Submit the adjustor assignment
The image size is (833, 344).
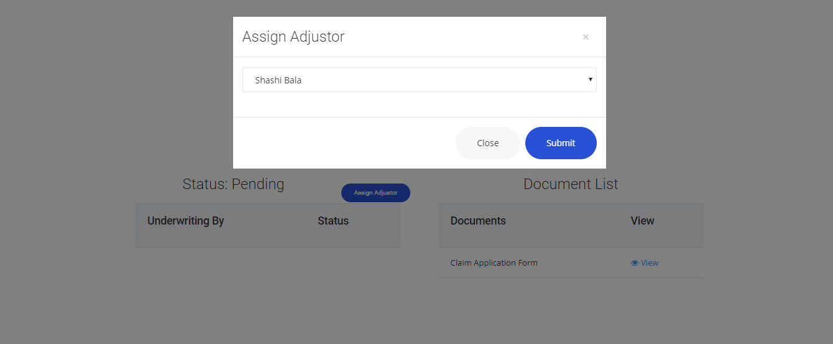(561, 143)
